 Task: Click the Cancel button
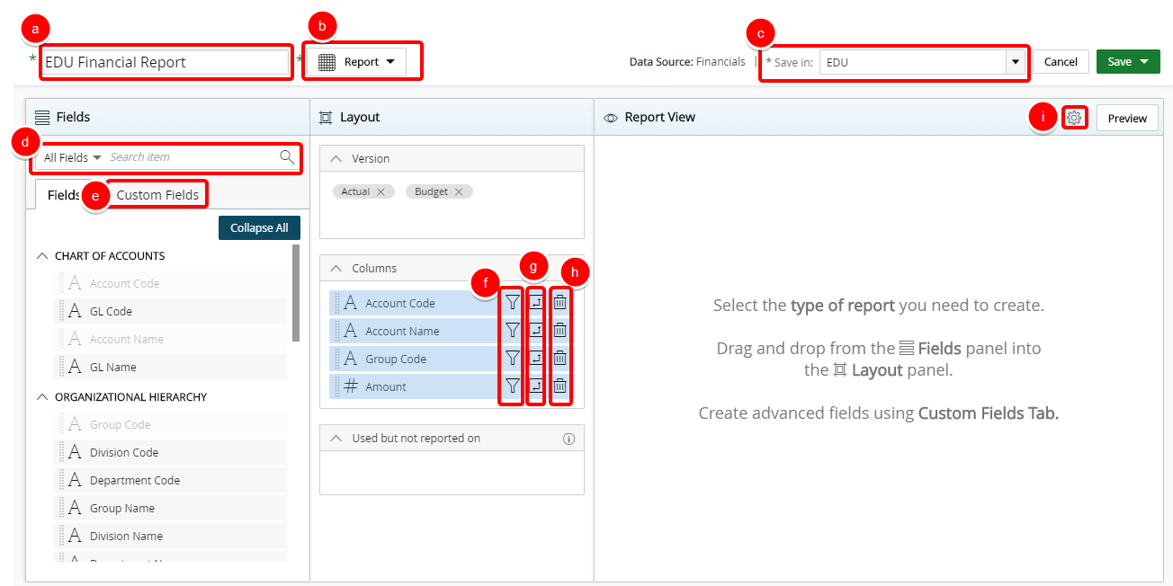point(1061,62)
